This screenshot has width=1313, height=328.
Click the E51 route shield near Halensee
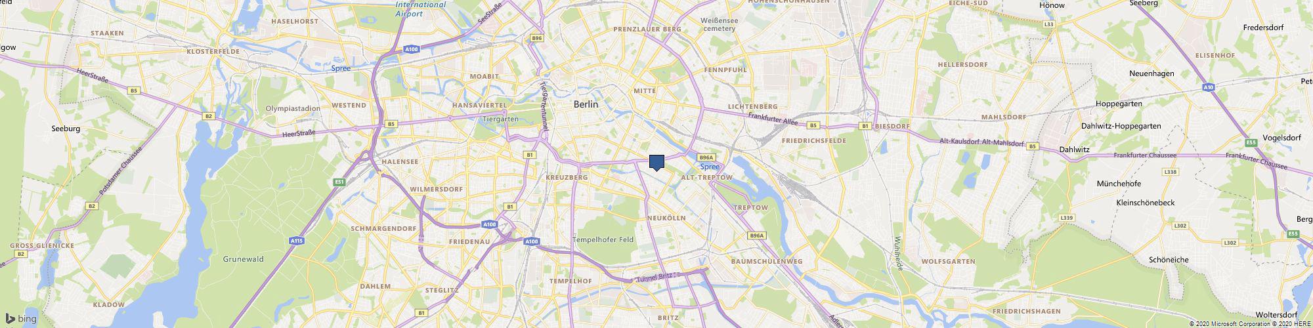[339, 182]
